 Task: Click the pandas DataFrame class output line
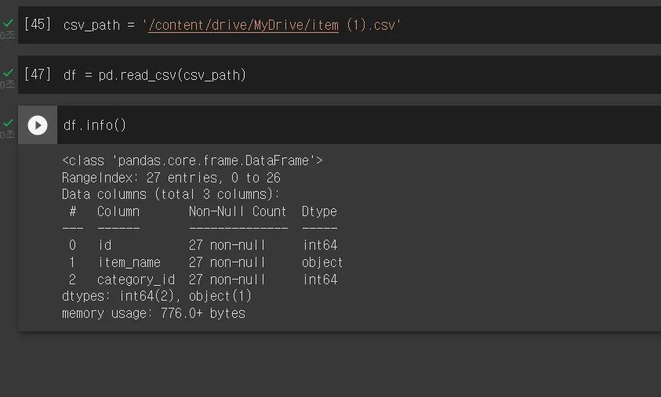(x=192, y=161)
